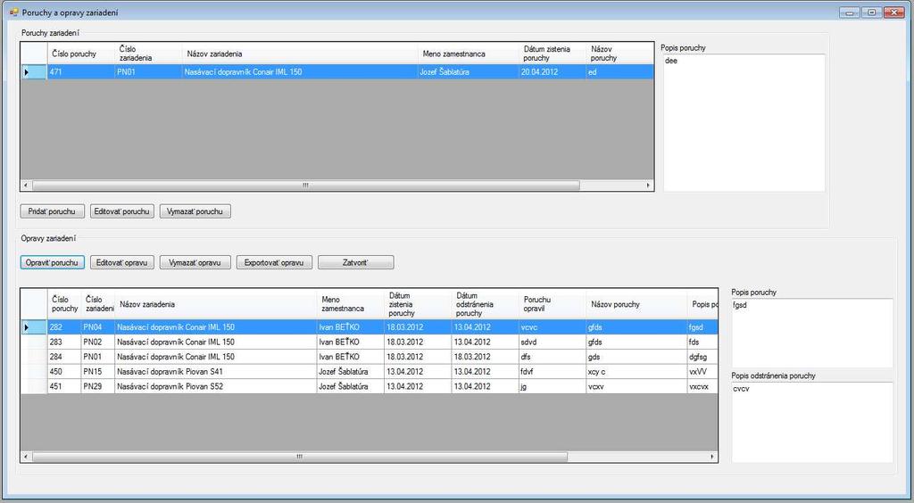The image size is (914, 503).
Task: Click Meno zamestnanca header in repairs grid
Action: tap(350, 304)
